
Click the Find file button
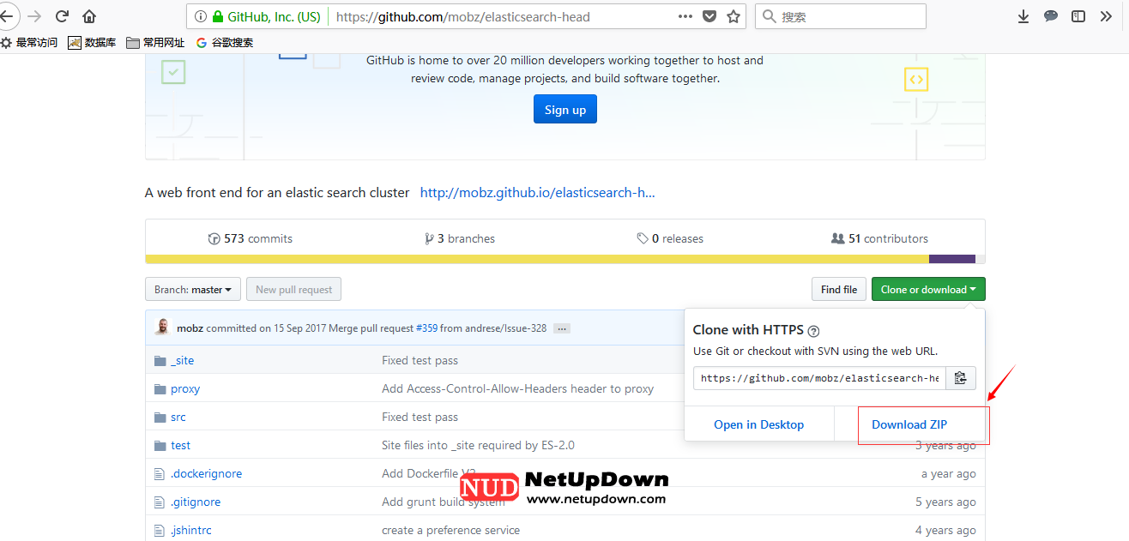pos(838,290)
